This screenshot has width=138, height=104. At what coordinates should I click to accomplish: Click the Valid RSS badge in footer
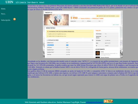[108, 101]
